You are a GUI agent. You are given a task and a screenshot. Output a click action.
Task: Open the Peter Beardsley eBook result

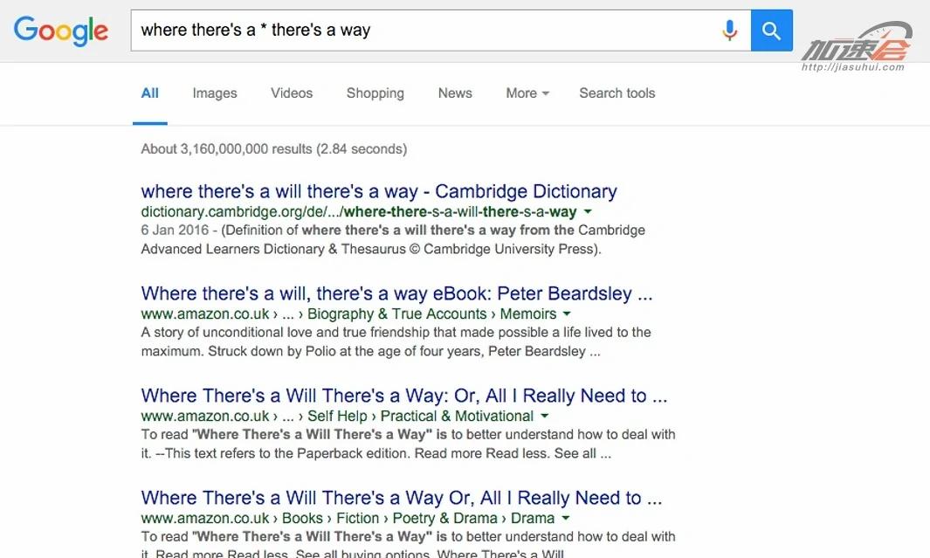pos(396,293)
